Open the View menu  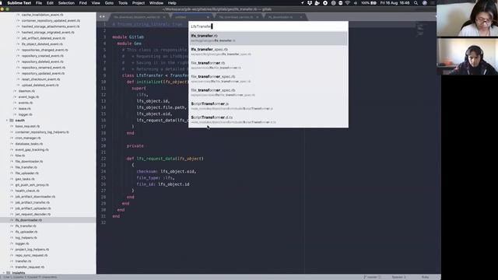pos(96,3)
